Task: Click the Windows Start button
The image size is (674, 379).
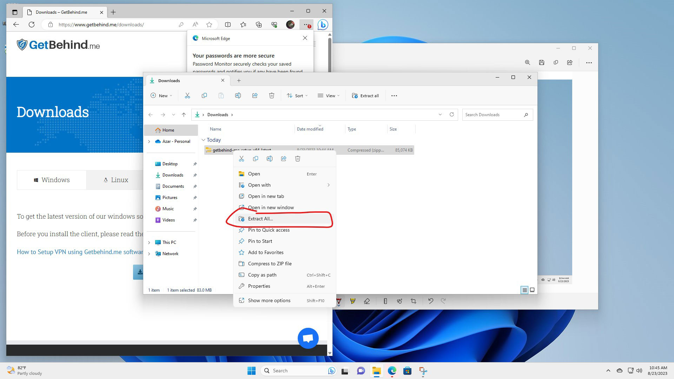Action: [x=252, y=371]
